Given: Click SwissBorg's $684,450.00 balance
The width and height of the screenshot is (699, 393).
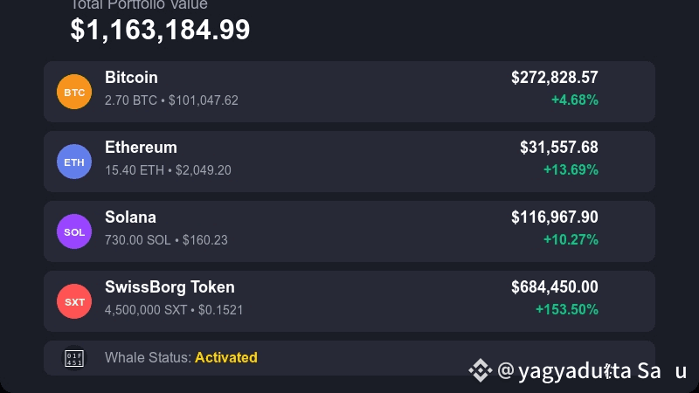Looking at the screenshot, I should (x=554, y=287).
